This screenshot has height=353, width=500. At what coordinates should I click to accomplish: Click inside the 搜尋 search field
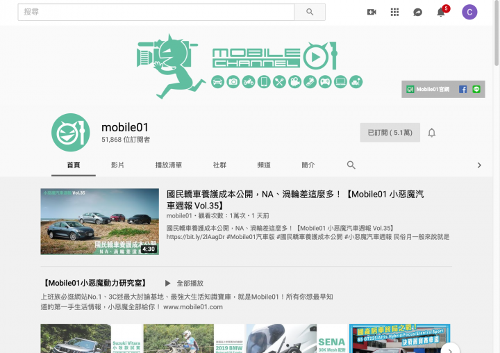click(156, 12)
